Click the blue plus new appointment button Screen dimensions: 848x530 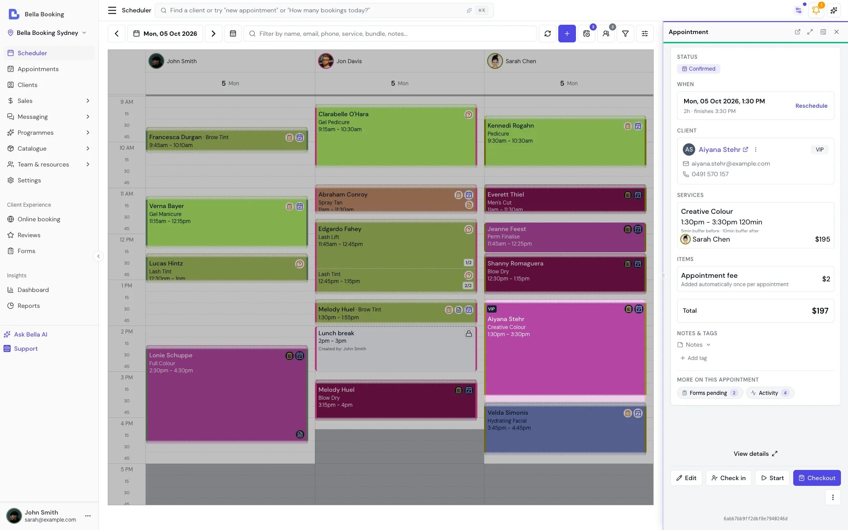(567, 34)
